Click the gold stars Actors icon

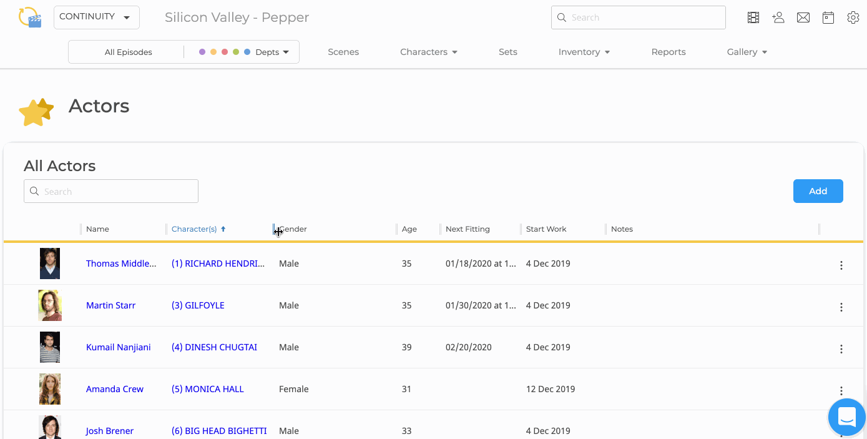pyautogui.click(x=36, y=112)
